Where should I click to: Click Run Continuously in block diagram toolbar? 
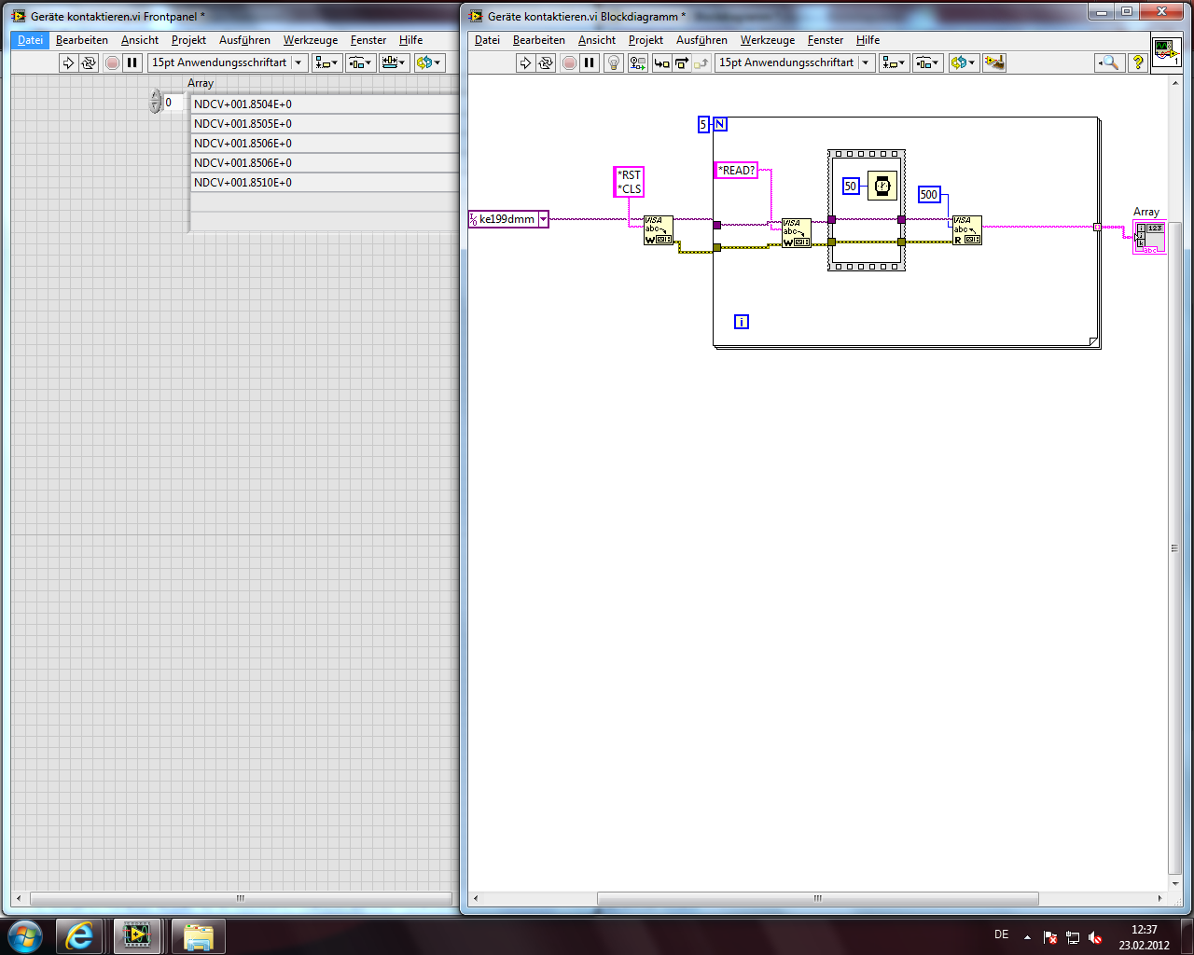tap(546, 62)
